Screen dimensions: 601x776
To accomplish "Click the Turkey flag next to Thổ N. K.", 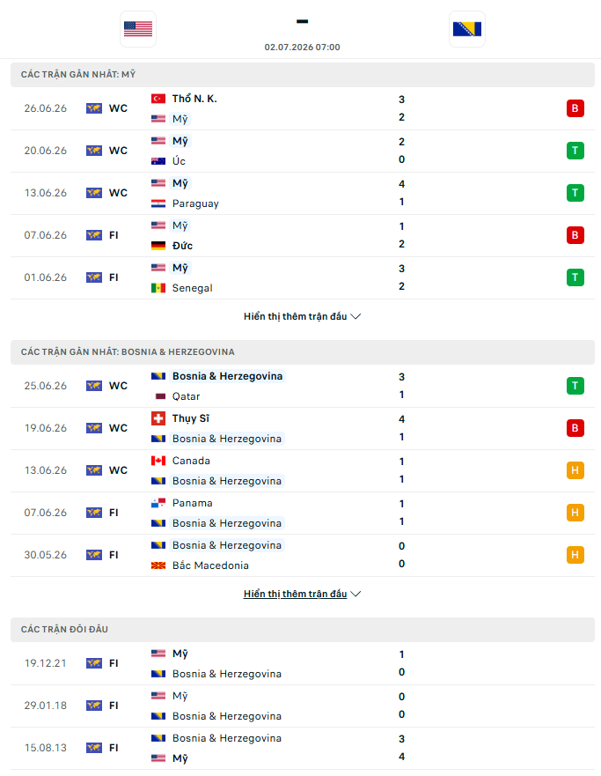I will 158,99.
